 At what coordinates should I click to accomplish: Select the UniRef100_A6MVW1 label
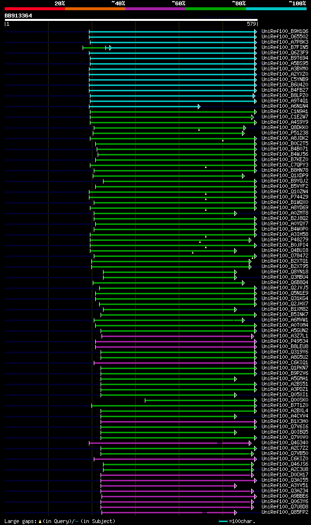click(x=285, y=320)
